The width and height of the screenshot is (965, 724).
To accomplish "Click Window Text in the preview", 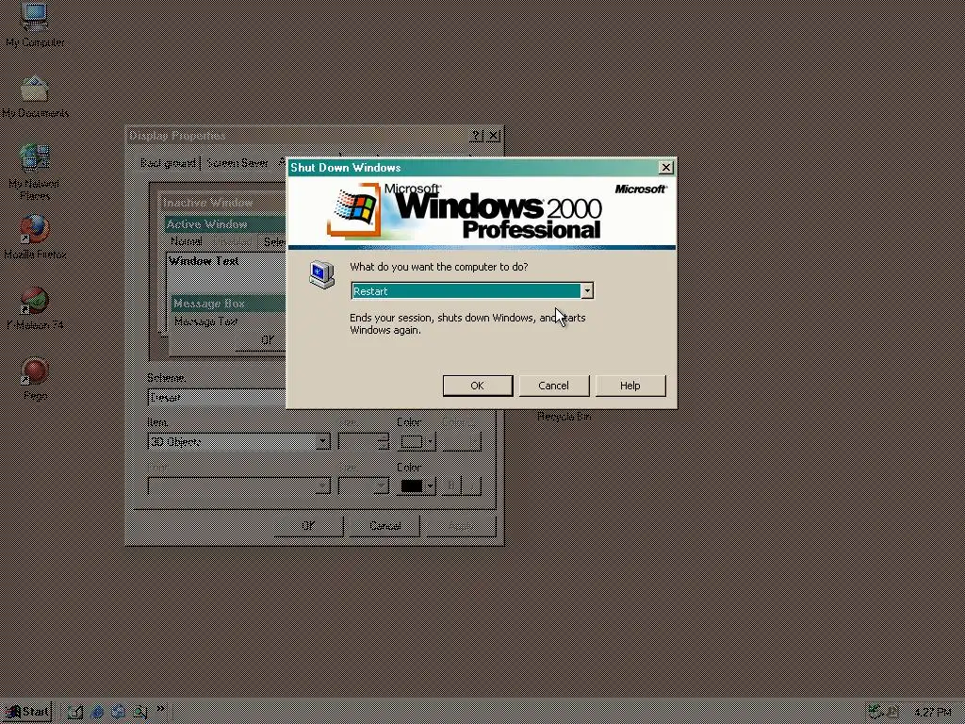I will (x=204, y=261).
